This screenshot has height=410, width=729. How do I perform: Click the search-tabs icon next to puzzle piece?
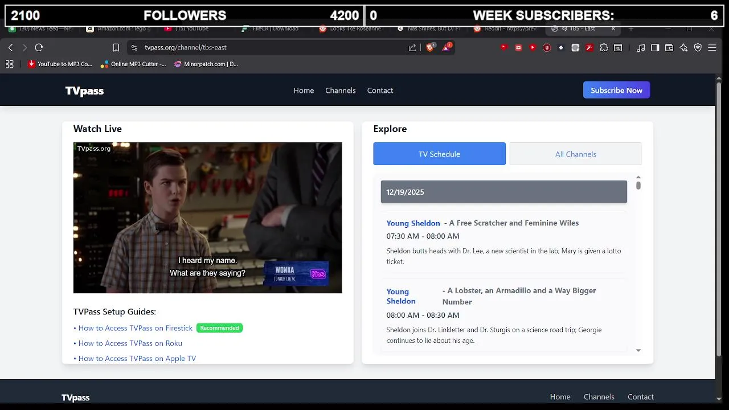[618, 48]
